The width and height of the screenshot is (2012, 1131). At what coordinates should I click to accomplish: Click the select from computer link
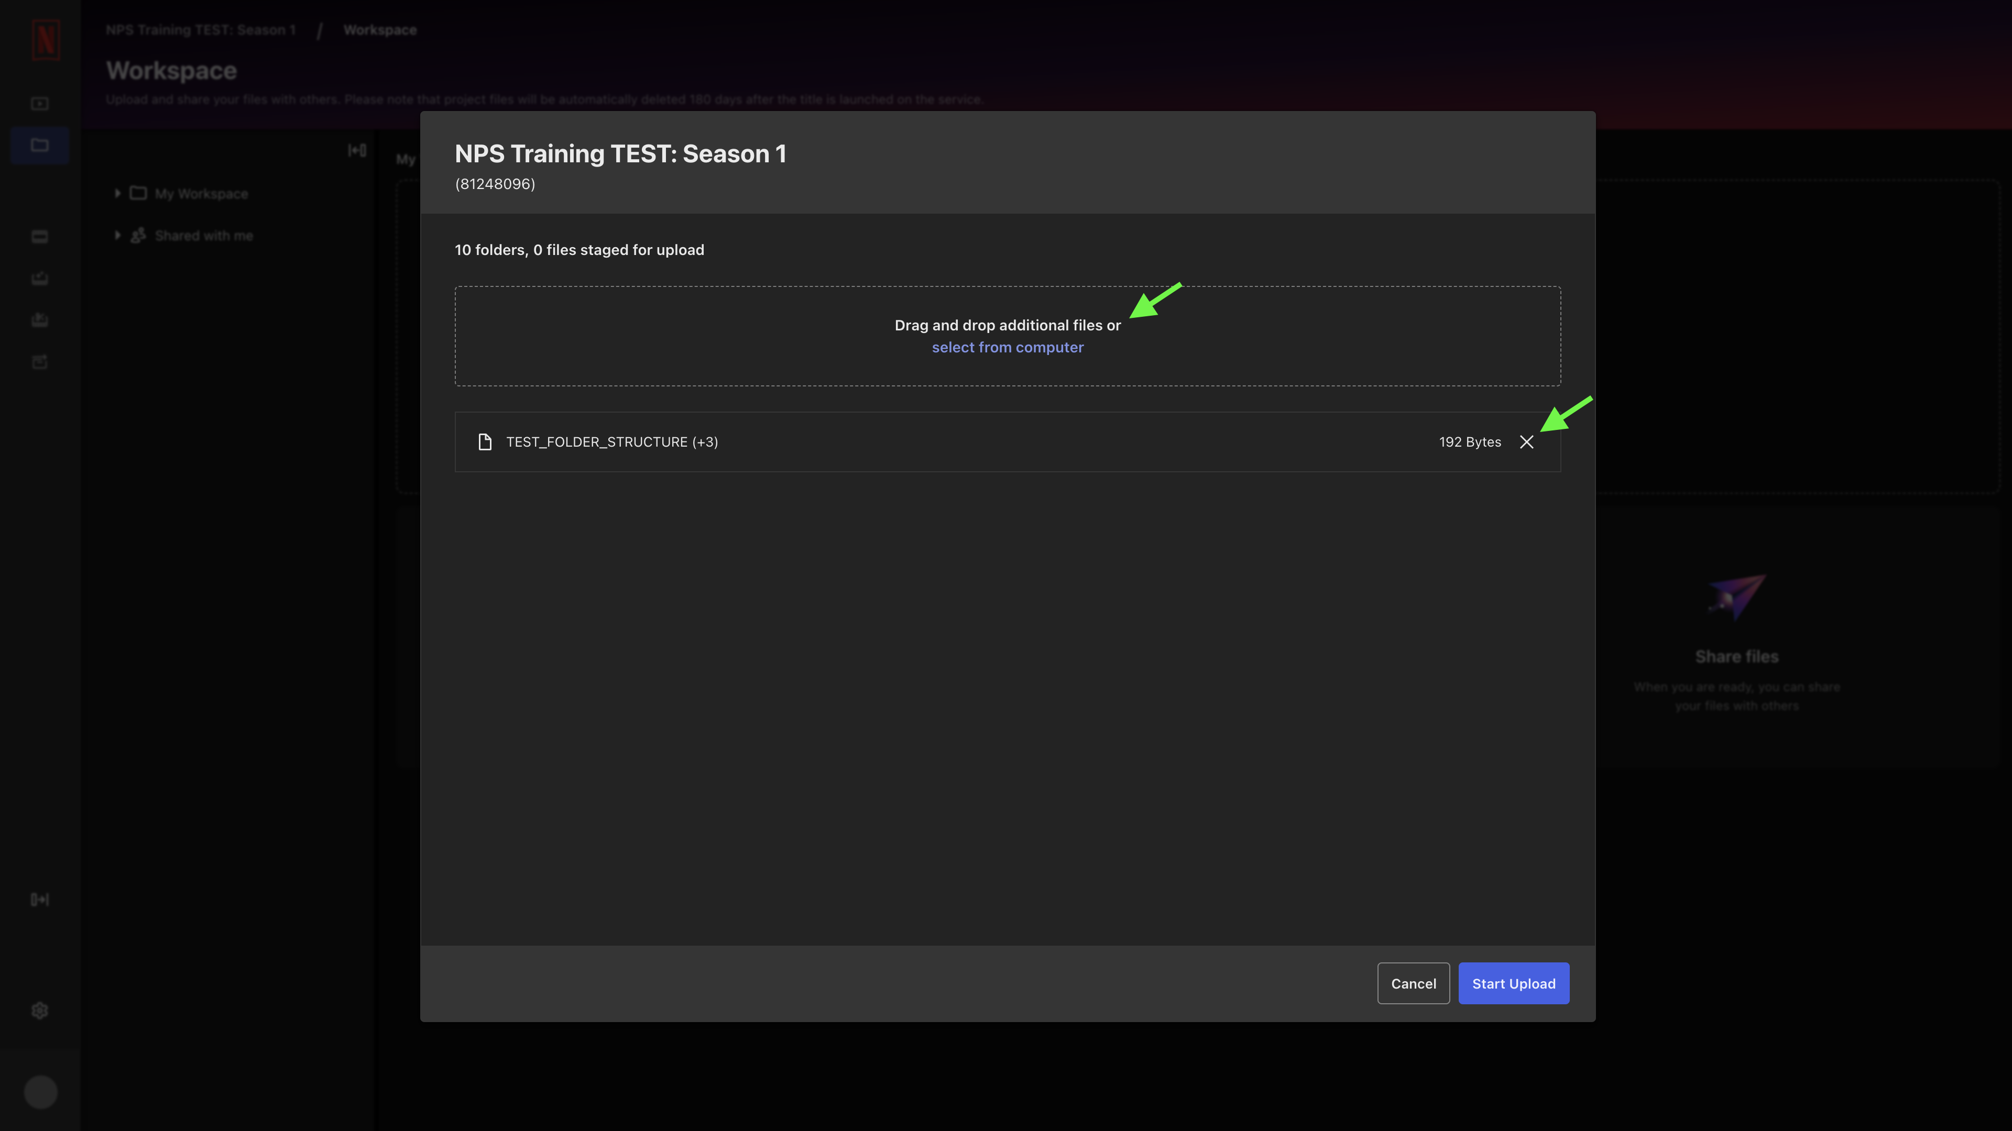(x=1008, y=347)
